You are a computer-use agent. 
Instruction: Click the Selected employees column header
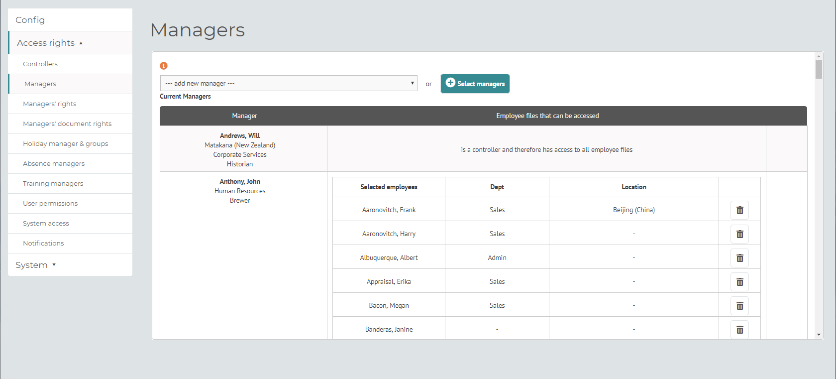pos(389,187)
